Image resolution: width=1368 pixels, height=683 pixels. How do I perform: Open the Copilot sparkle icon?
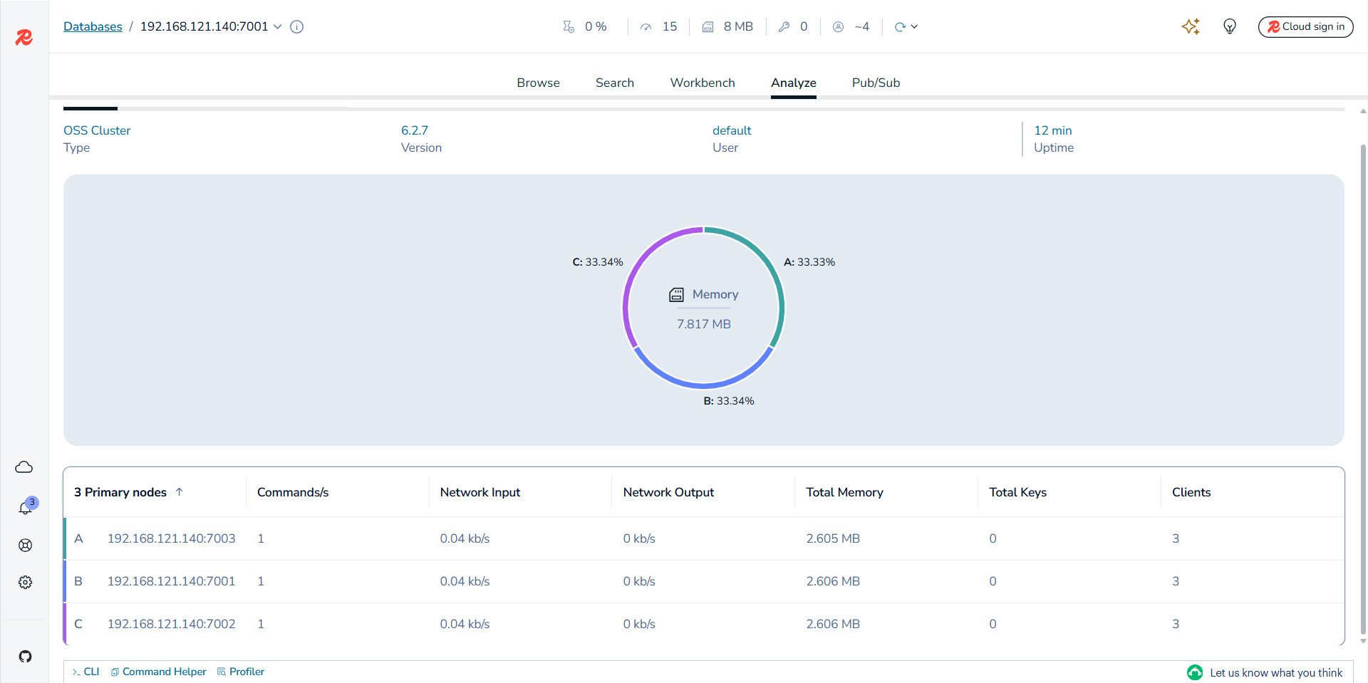coord(1191,26)
